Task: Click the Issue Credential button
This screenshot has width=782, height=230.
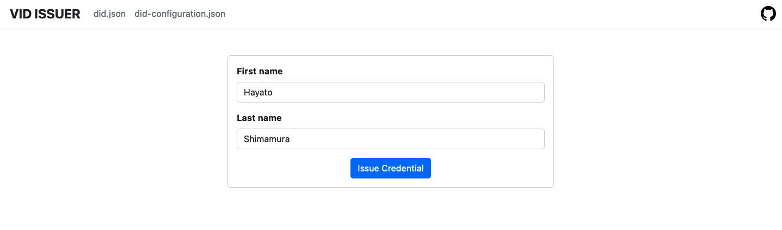Action: pos(390,168)
